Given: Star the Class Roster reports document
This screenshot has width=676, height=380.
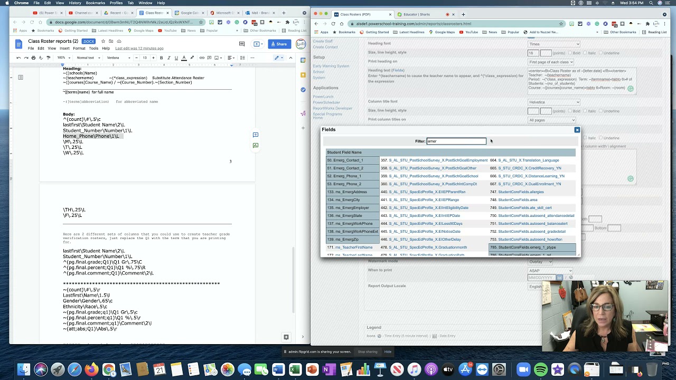Looking at the screenshot, I should point(103,41).
